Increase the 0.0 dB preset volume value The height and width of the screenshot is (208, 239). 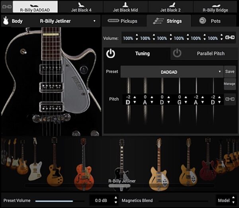[116, 197]
